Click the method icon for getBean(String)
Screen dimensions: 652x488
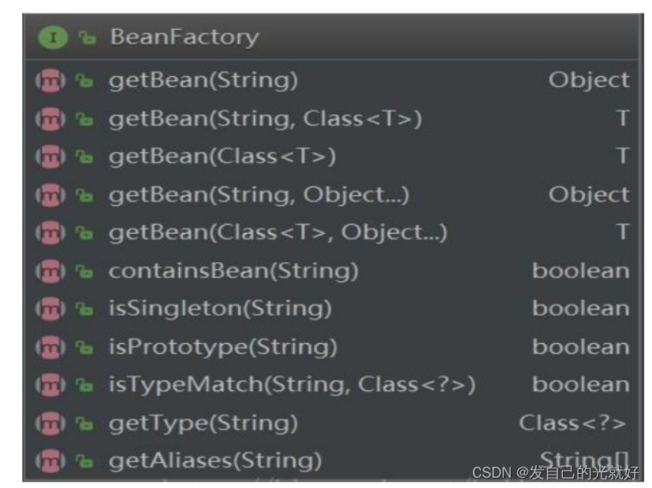50,80
